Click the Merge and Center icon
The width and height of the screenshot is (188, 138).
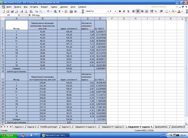click(x=146, y=12)
